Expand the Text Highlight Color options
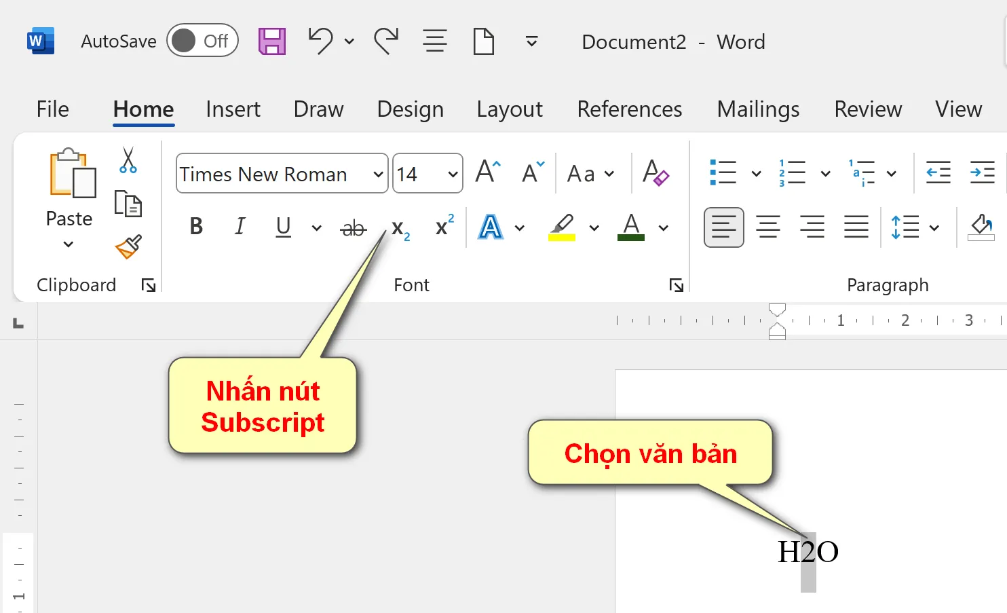This screenshot has height=613, width=1007. (594, 227)
